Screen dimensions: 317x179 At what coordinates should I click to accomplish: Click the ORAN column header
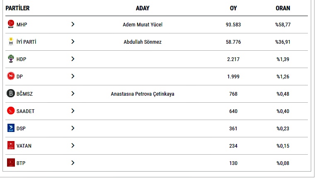point(283,8)
